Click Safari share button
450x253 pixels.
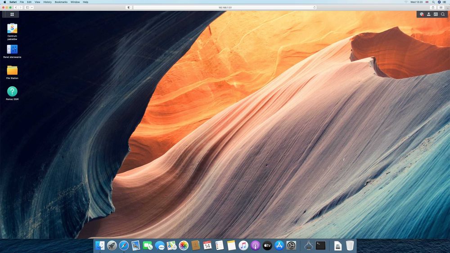coord(433,8)
